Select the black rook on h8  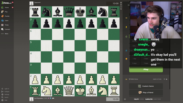point(114,12)
